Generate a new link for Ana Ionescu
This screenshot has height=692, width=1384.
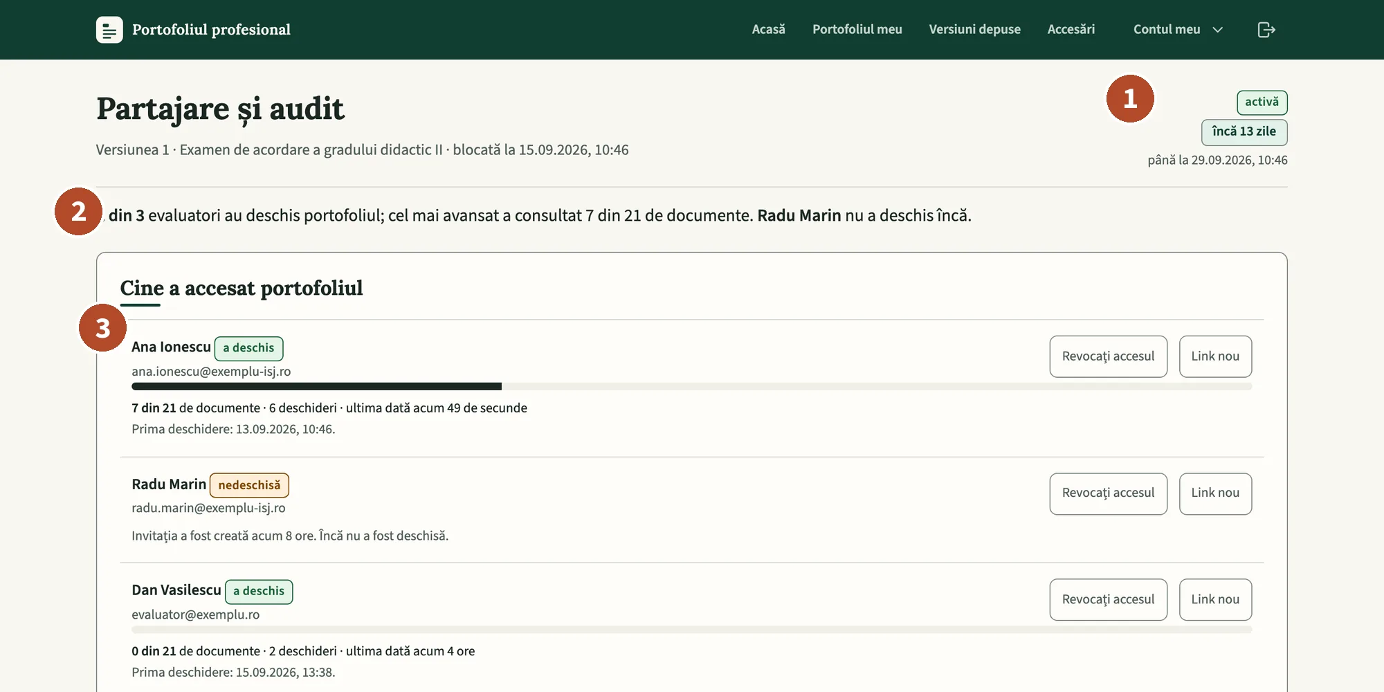click(x=1215, y=356)
